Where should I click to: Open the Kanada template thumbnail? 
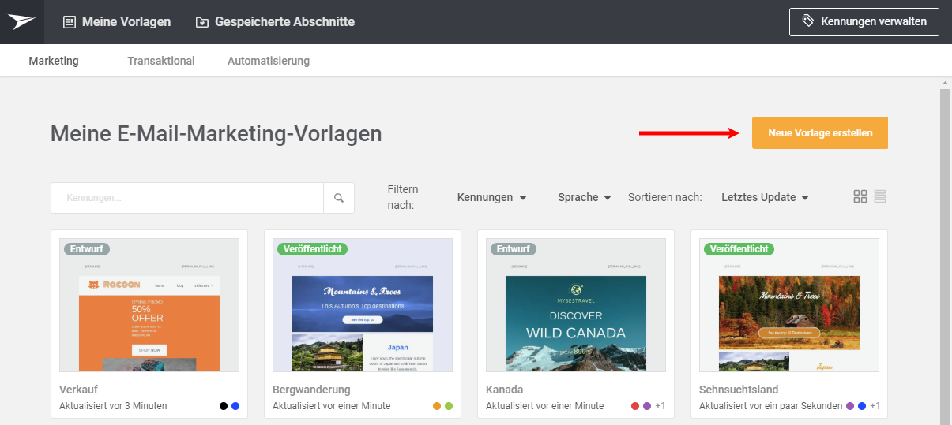576,305
